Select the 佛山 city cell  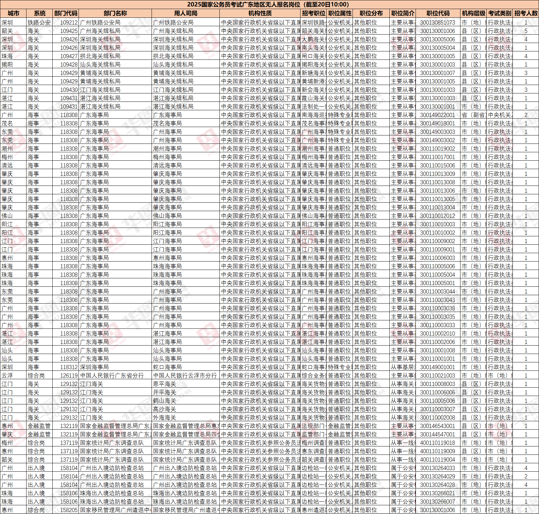7,216
